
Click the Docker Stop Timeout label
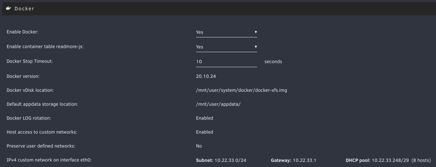pos(30,61)
